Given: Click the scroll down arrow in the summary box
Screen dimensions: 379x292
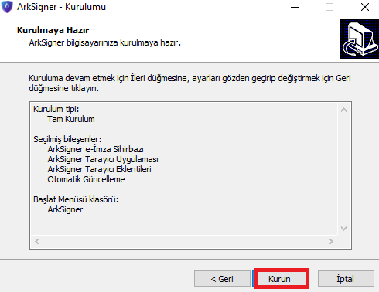Looking at the screenshot, I should coord(343,229).
